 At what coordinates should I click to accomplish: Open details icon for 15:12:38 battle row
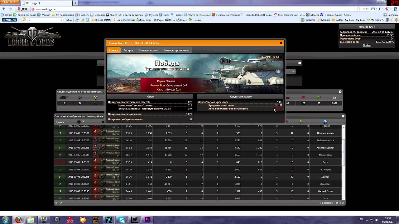point(60,148)
